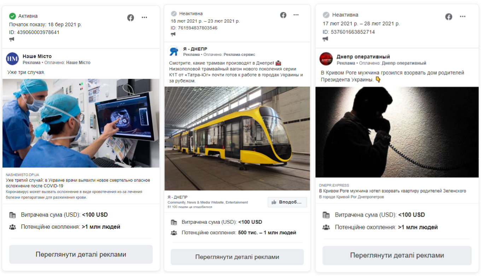The height and width of the screenshot is (276, 484).
Task: Click the megaphone icon under ID 761594837803546
Action: coord(173,34)
